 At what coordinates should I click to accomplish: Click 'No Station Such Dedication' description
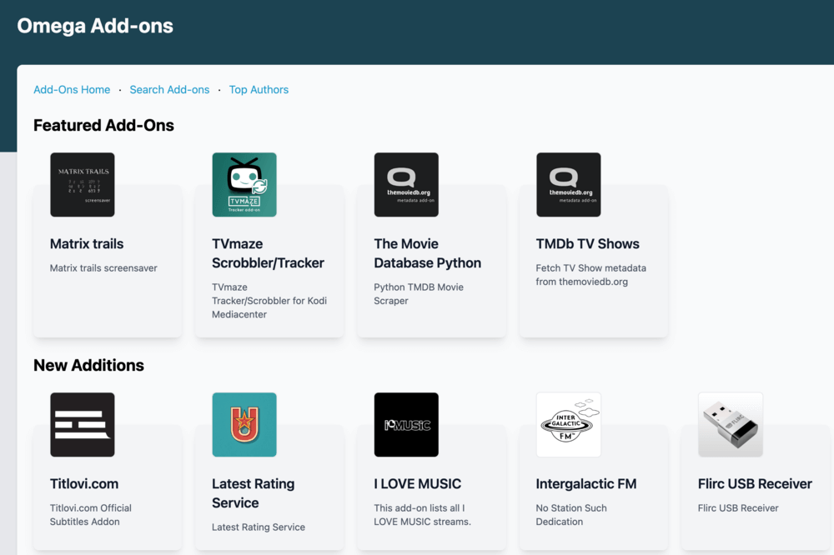(571, 515)
